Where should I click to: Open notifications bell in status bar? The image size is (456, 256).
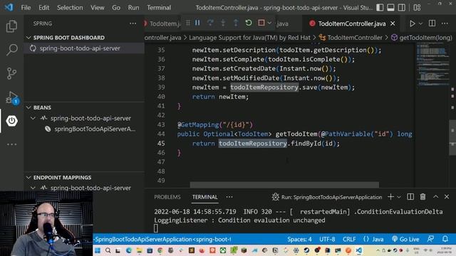pyautogui.click(x=445, y=239)
